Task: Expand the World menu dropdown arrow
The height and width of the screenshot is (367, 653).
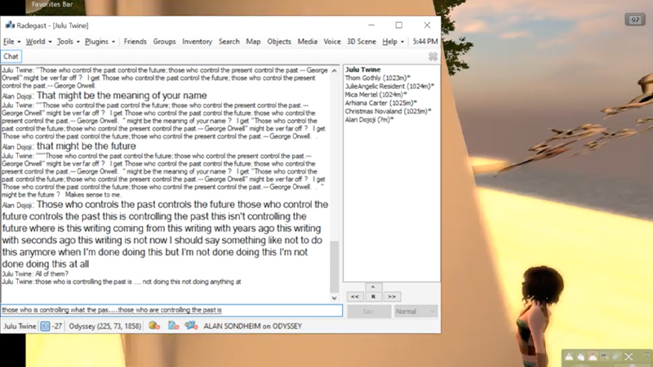Action: tap(50, 42)
